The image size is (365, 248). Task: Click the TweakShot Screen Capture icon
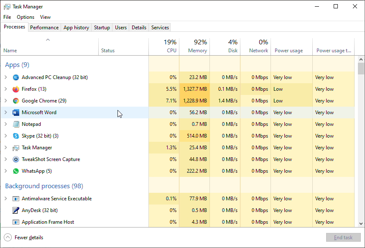pyautogui.click(x=16, y=159)
